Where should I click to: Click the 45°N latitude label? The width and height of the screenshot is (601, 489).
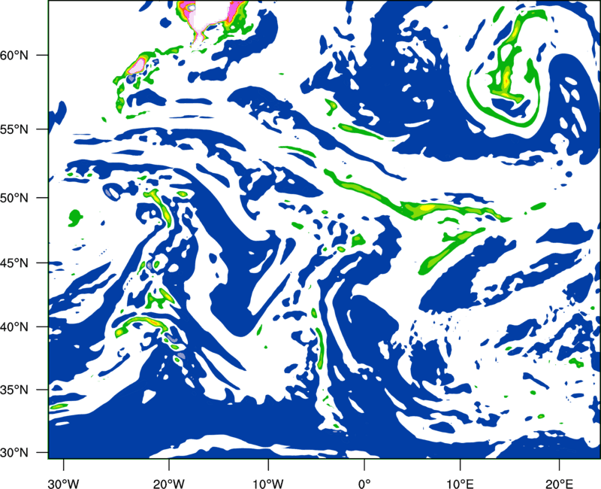(x=14, y=263)
